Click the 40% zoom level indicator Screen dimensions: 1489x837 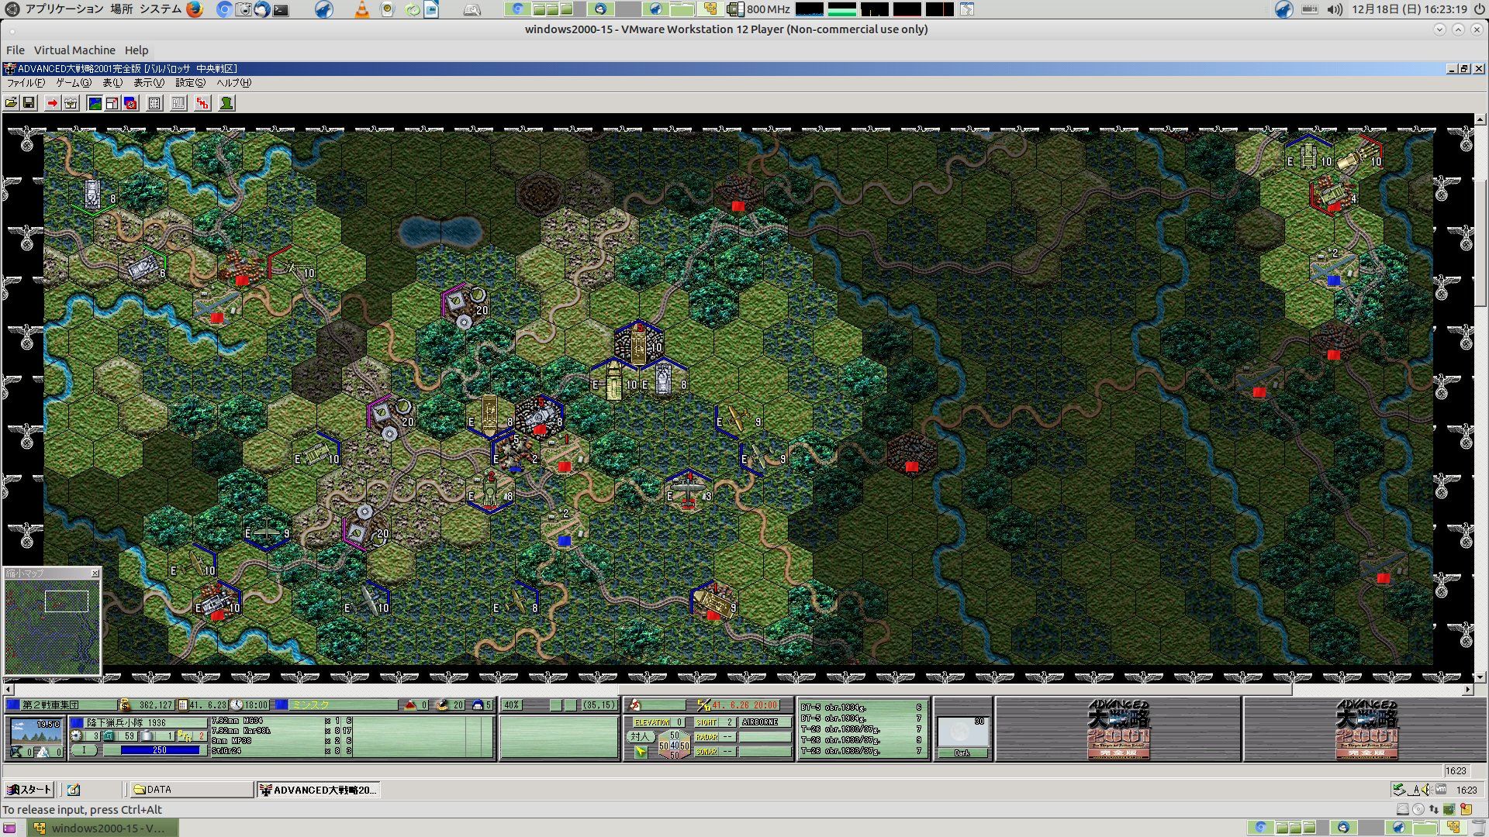[x=511, y=705]
